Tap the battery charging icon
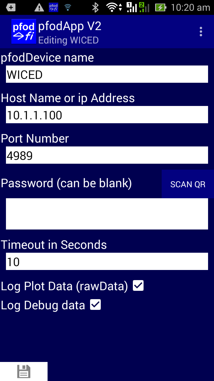 pyautogui.click(x=160, y=7)
